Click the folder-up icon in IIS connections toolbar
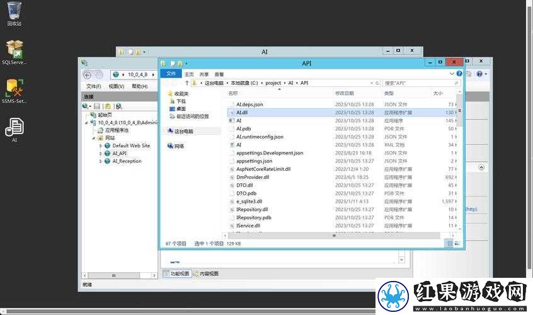 coord(108,106)
